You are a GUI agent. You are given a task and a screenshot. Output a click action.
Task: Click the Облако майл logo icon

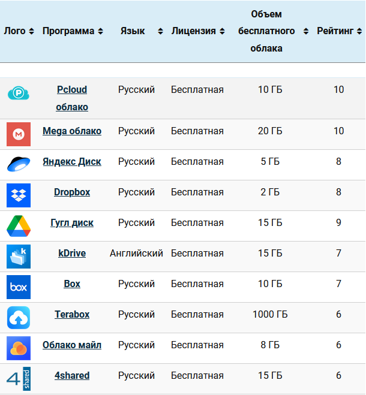(19, 348)
